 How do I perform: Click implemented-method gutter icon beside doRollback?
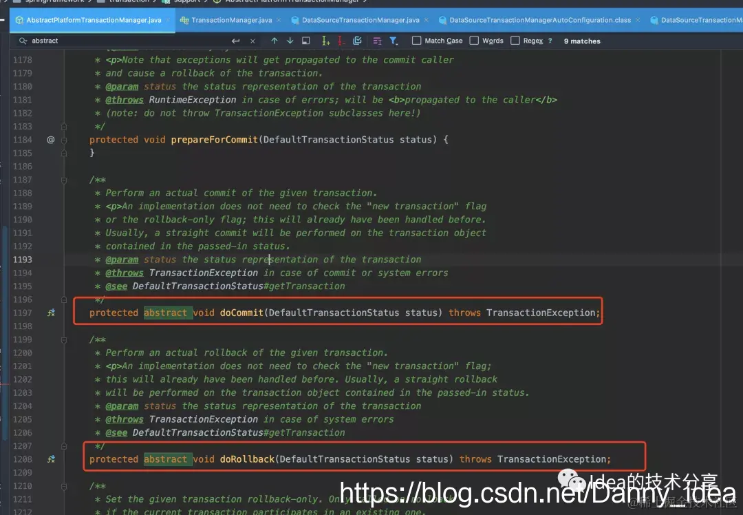(x=51, y=459)
